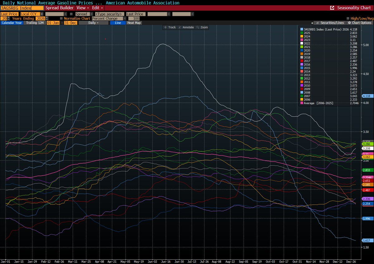The width and height of the screenshot is (374, 264).
Task: Toggle the High/Low/Avg checkbox
Action: click(348, 18)
